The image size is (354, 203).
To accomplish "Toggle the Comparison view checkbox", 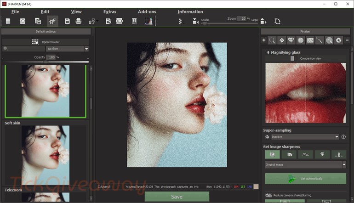I will coord(292,58).
